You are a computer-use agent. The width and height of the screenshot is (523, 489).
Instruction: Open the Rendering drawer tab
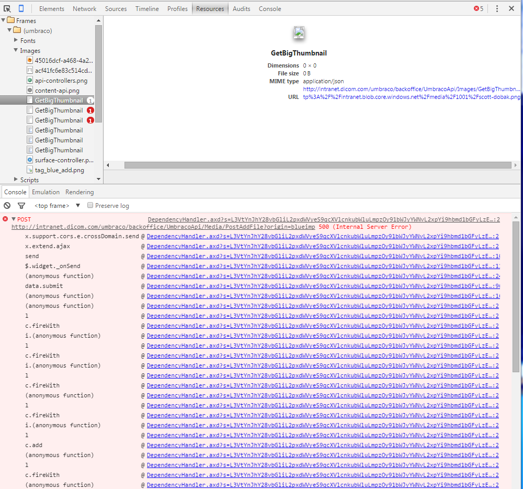point(79,192)
